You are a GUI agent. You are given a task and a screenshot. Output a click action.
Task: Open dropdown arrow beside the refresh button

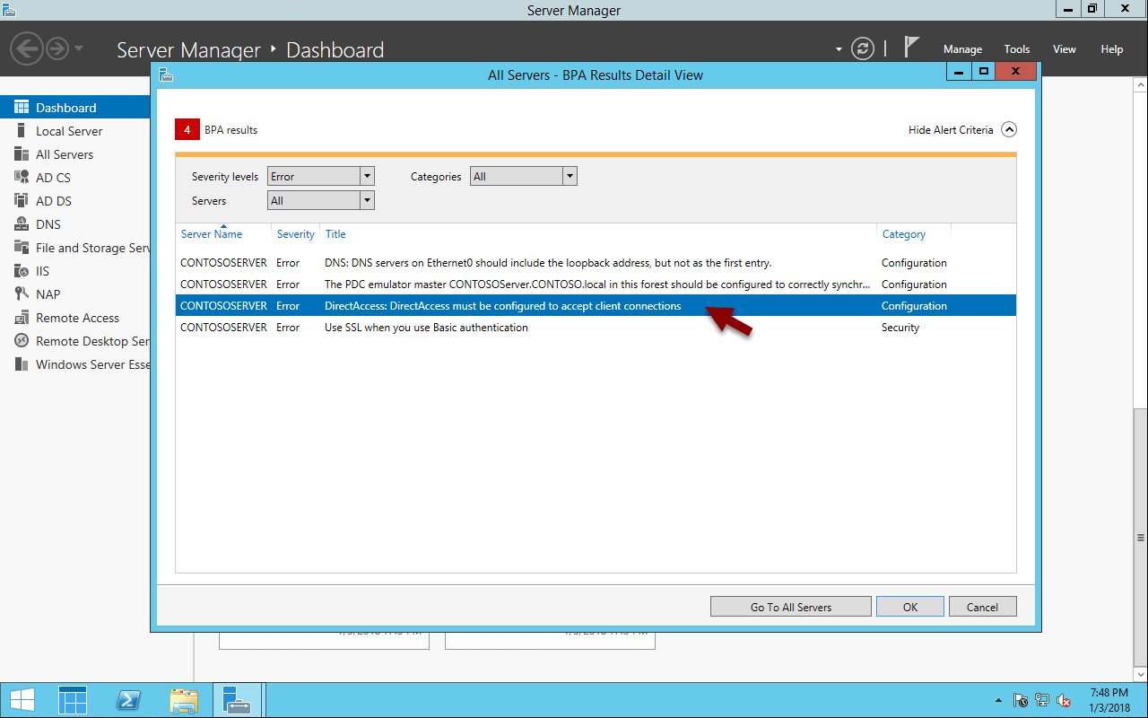[839, 49]
